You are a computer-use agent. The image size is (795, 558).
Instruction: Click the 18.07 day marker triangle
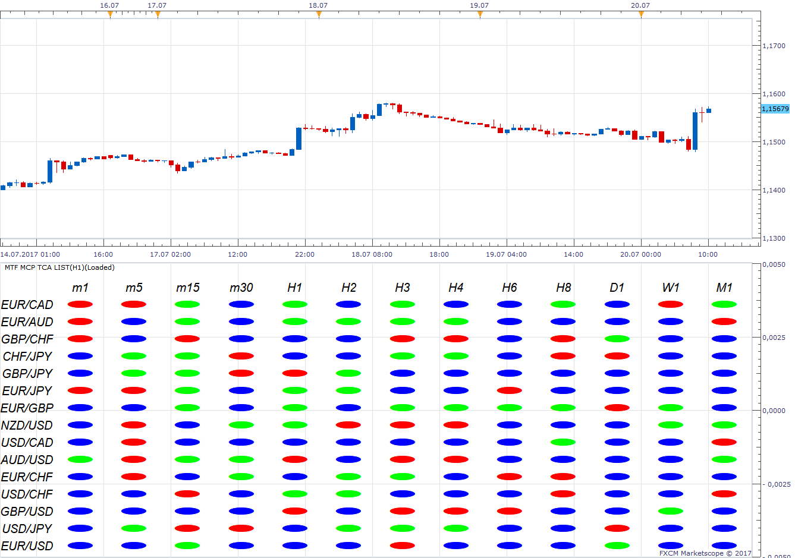[319, 15]
